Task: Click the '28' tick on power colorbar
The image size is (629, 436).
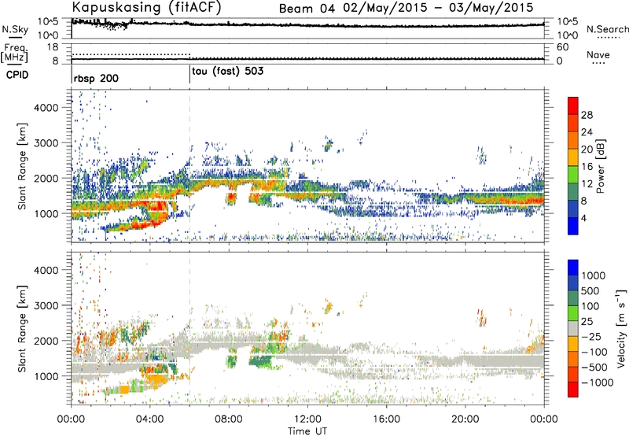Action: 587,115
